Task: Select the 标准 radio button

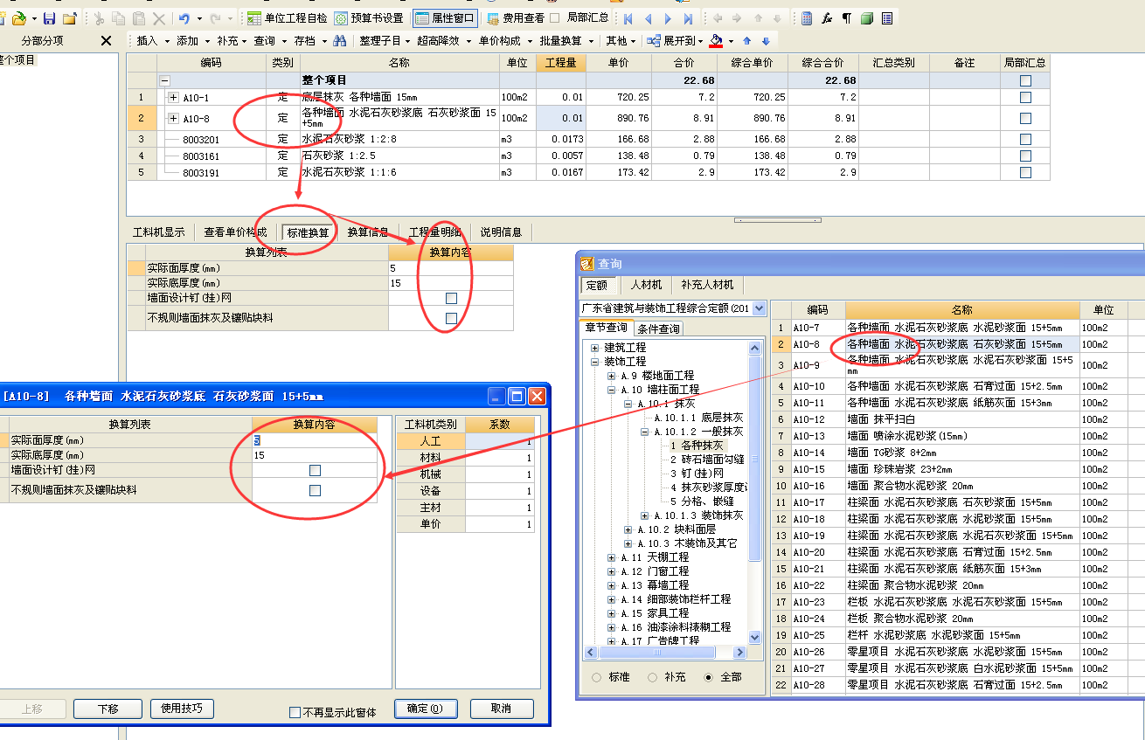Action: 597,677
